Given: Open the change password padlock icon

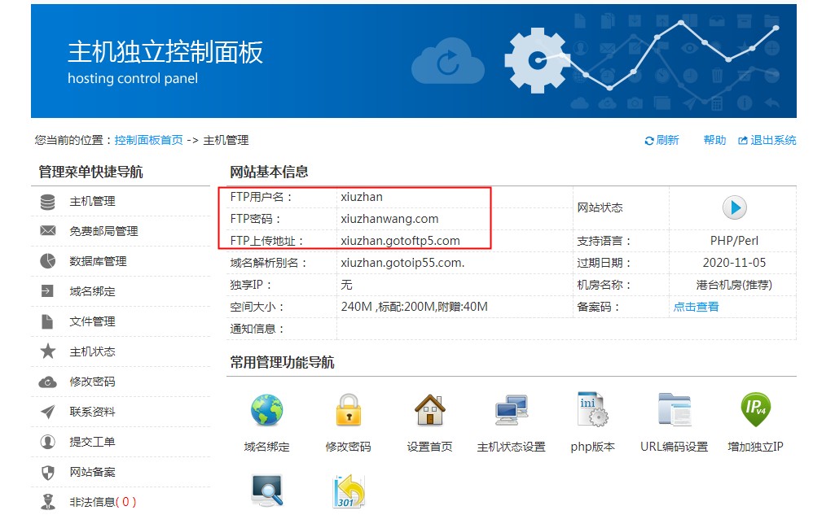Looking at the screenshot, I should [x=348, y=411].
